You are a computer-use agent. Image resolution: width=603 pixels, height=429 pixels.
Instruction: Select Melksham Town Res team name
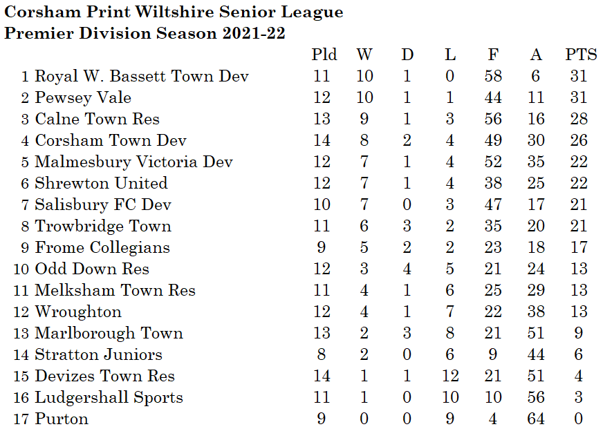[115, 290]
